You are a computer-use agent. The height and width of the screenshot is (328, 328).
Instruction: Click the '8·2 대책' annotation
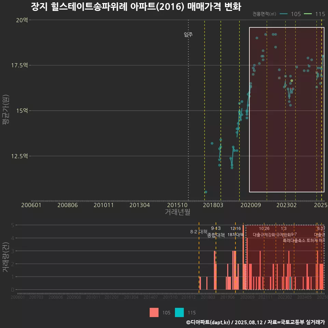tap(199, 232)
